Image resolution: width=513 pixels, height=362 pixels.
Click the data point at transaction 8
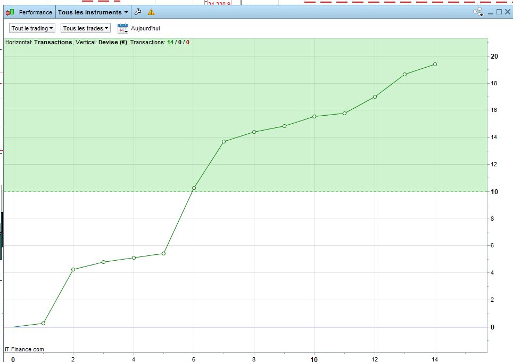tap(254, 132)
